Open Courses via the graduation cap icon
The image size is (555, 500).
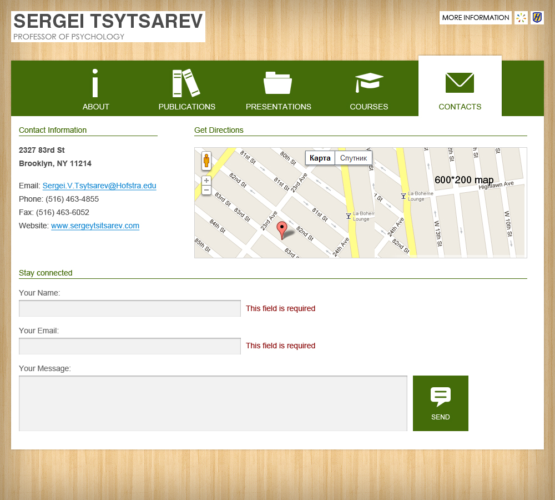tap(369, 83)
